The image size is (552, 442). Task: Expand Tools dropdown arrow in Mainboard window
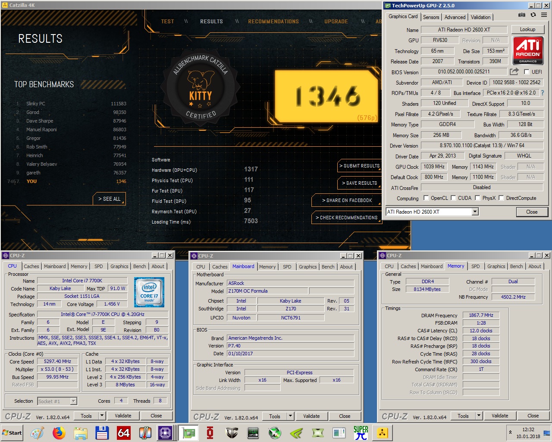[x=291, y=416]
